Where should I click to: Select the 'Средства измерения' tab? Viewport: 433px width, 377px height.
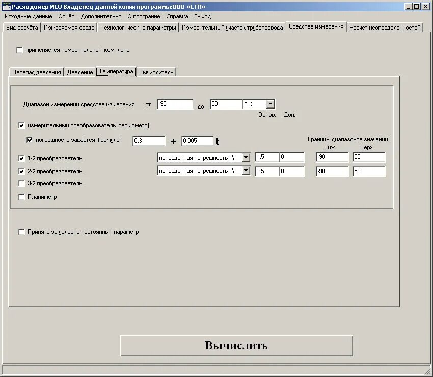pos(316,26)
